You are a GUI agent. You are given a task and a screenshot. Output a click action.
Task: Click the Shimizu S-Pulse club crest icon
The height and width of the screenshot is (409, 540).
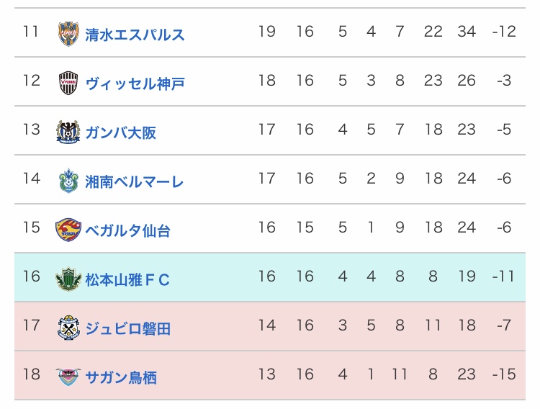pyautogui.click(x=68, y=34)
